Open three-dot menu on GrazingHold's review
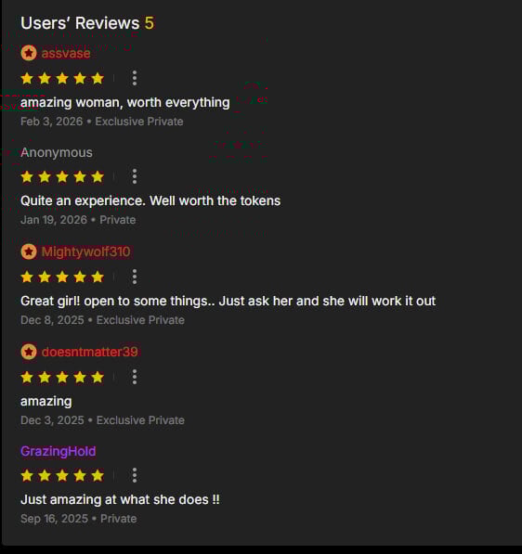The width and height of the screenshot is (522, 554). (135, 475)
